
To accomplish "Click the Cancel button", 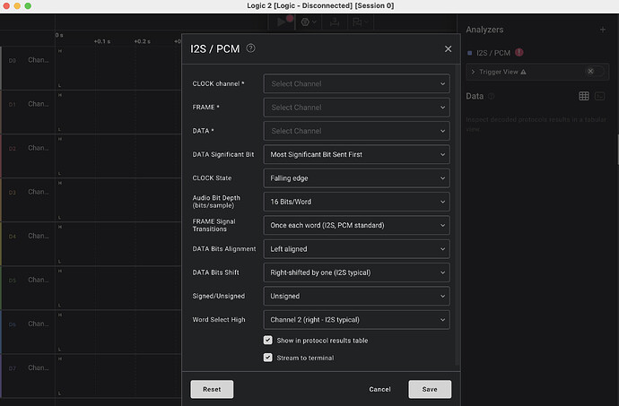I will pos(379,389).
